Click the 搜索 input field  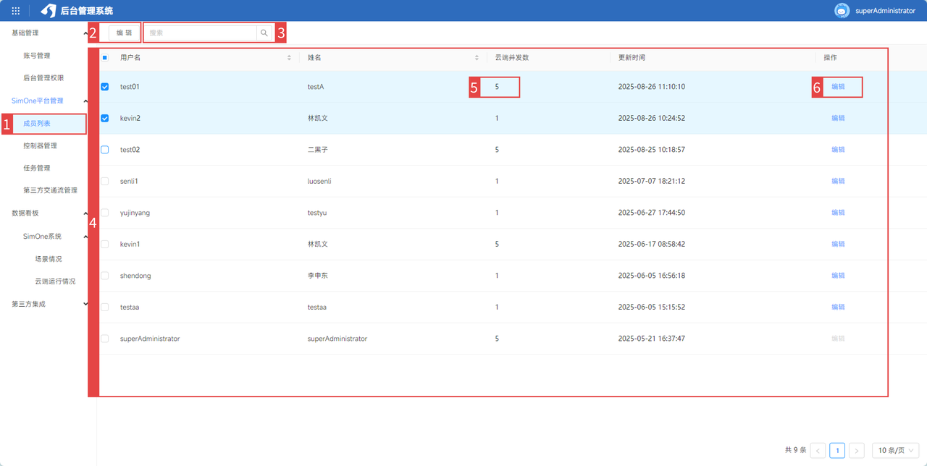(x=201, y=33)
